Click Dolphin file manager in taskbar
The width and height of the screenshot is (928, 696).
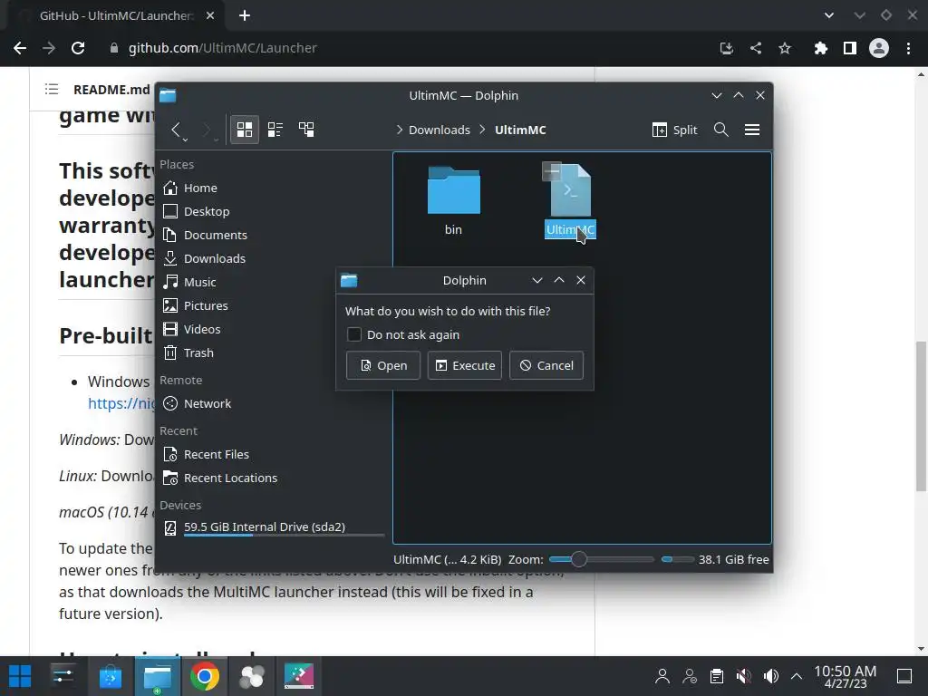[x=158, y=676]
